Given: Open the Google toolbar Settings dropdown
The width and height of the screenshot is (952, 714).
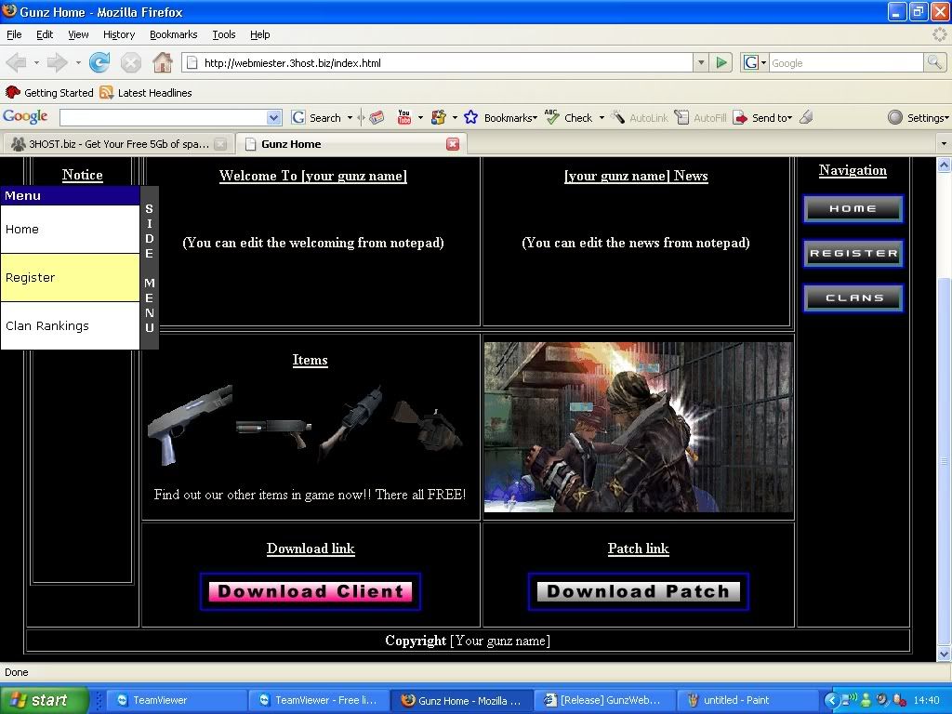Looking at the screenshot, I should tap(918, 118).
